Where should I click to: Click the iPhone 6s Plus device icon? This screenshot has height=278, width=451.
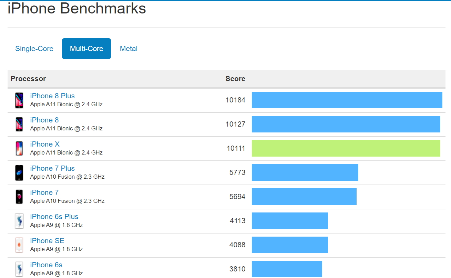tap(19, 221)
